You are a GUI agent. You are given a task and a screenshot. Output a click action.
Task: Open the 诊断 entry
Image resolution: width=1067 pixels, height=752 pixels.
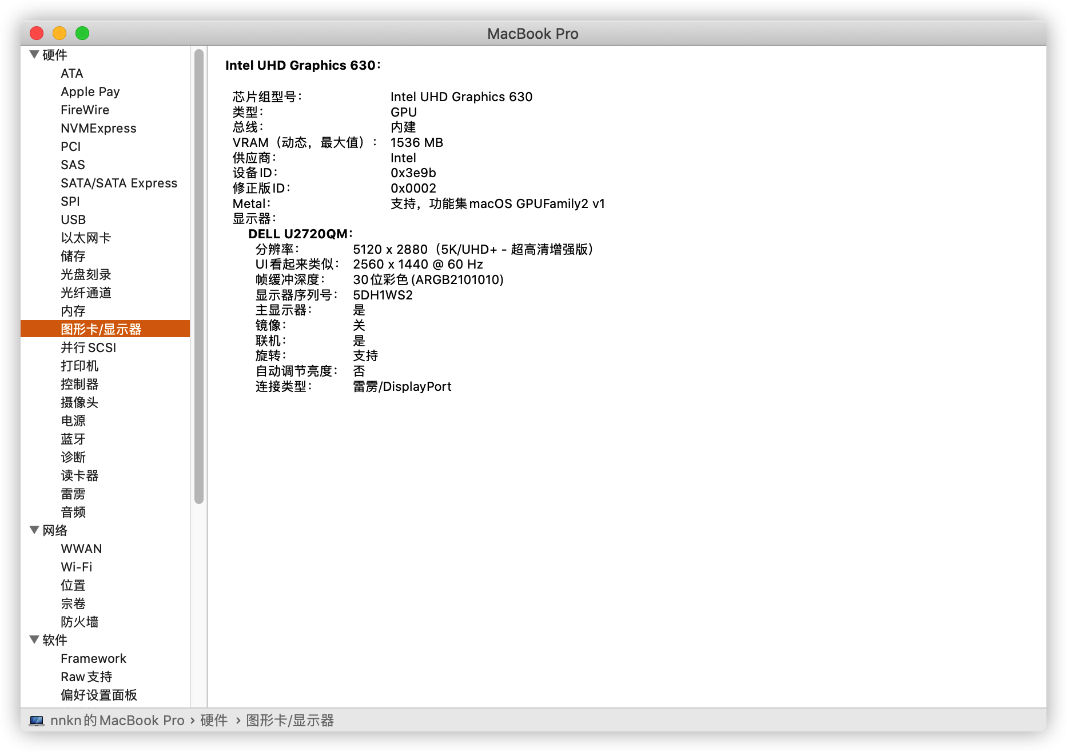(x=73, y=457)
